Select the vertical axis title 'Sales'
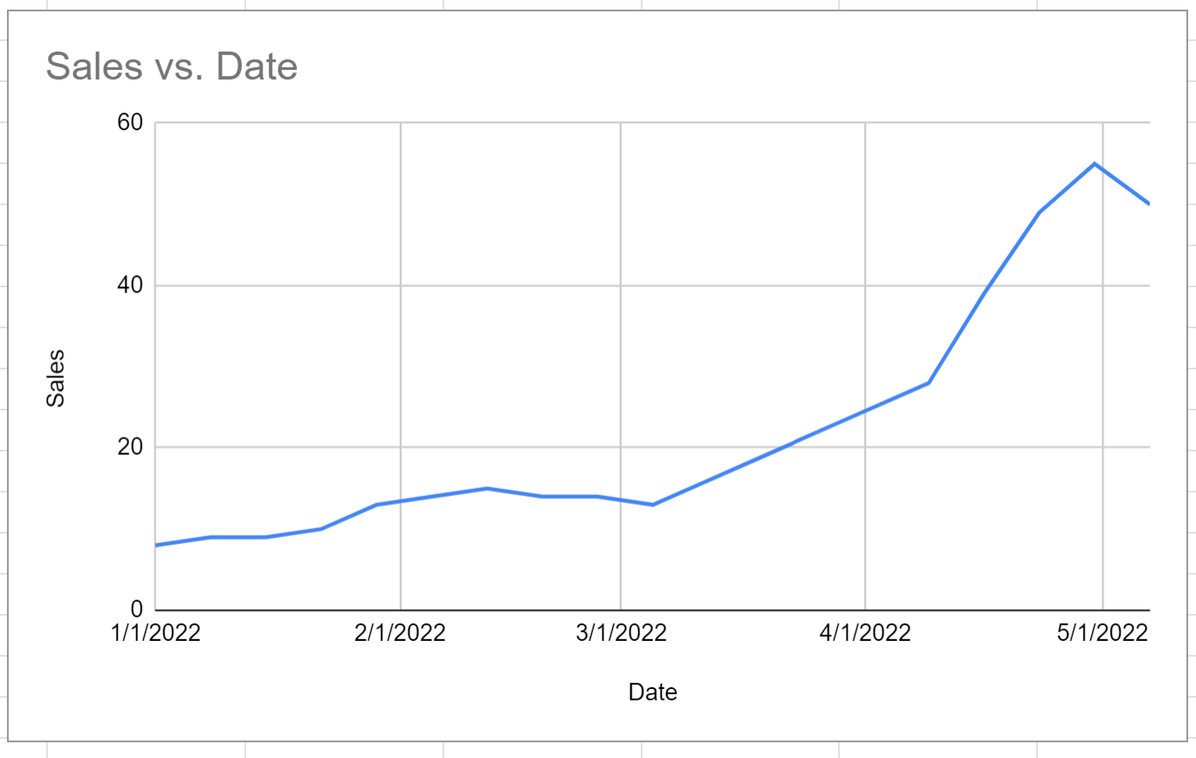 (56, 378)
